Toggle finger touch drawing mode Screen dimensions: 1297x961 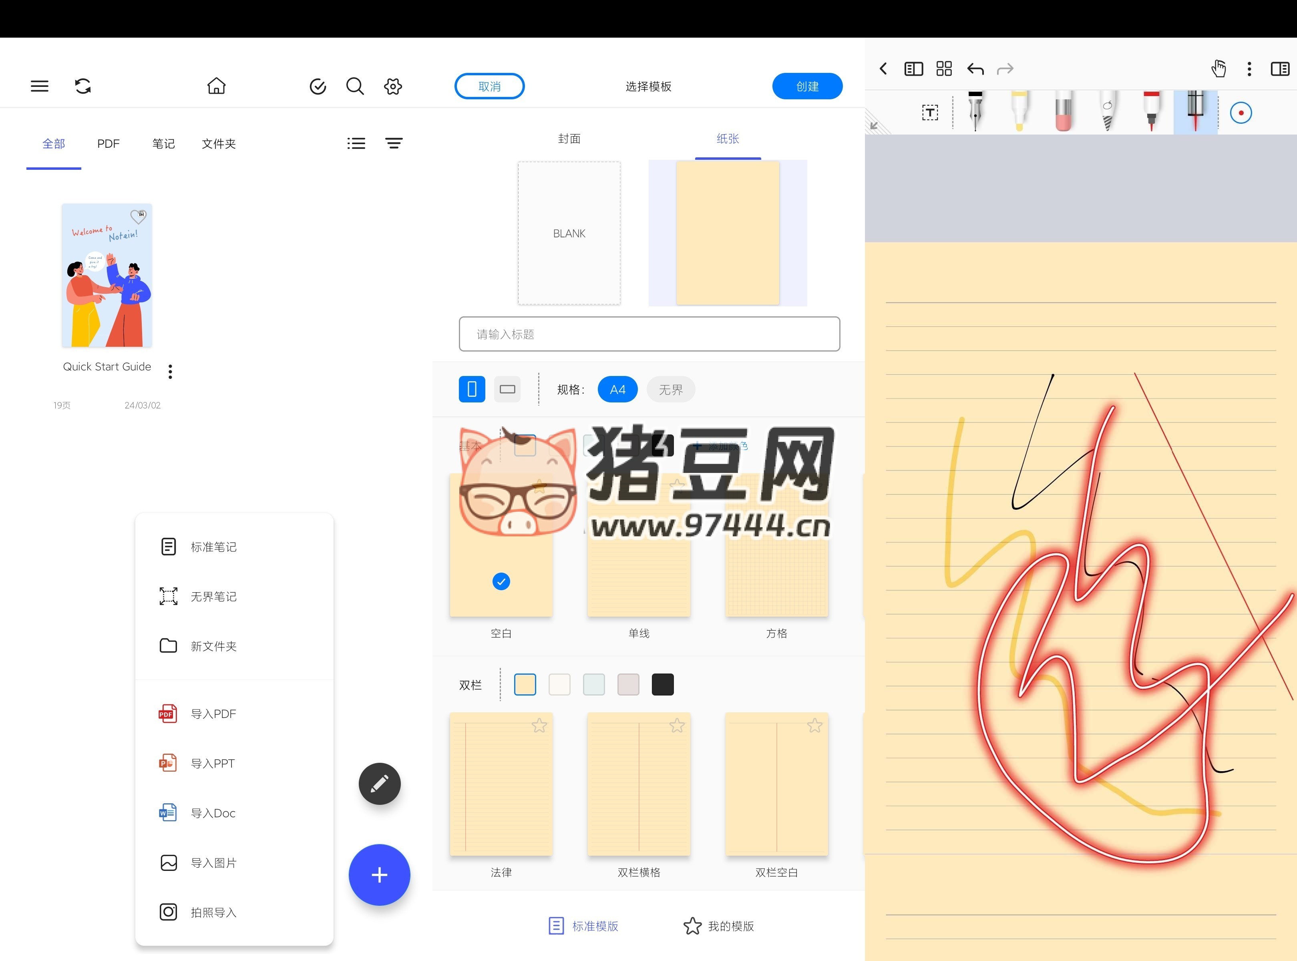click(1219, 69)
